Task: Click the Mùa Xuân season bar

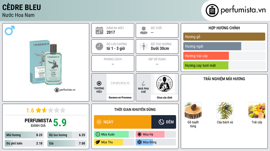Action: [x=114, y=134]
